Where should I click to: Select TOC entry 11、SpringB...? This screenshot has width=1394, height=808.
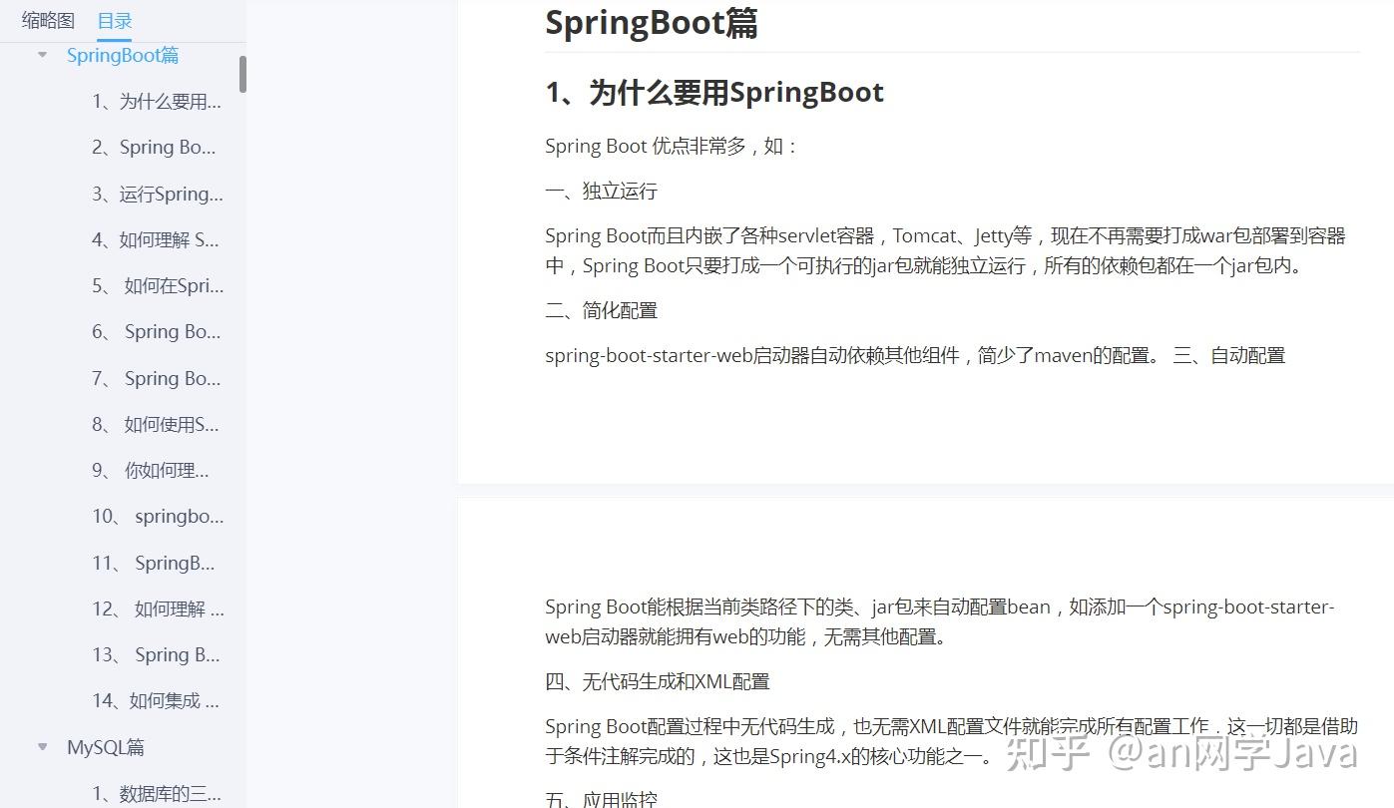pyautogui.click(x=152, y=563)
